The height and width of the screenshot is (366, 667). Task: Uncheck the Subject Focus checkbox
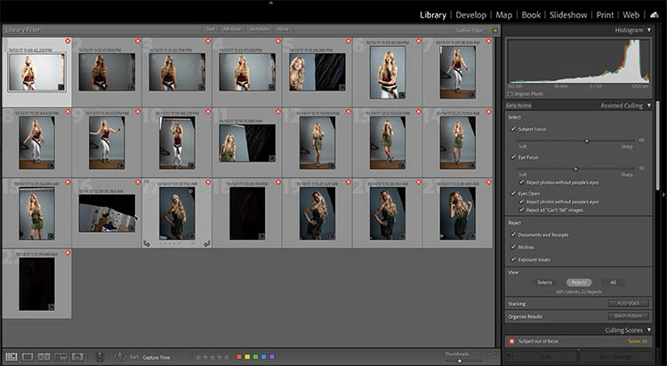click(x=513, y=129)
